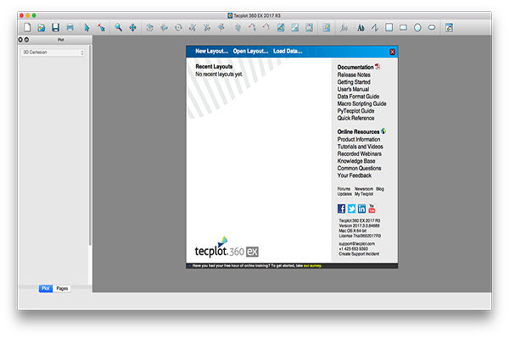The height and width of the screenshot is (339, 509).
Task: Select the Adjuster arrow tool
Action: [101, 28]
